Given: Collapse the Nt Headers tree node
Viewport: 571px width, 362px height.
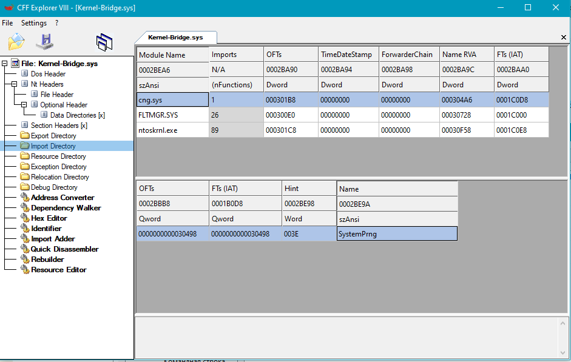Looking at the screenshot, I should click(x=15, y=84).
